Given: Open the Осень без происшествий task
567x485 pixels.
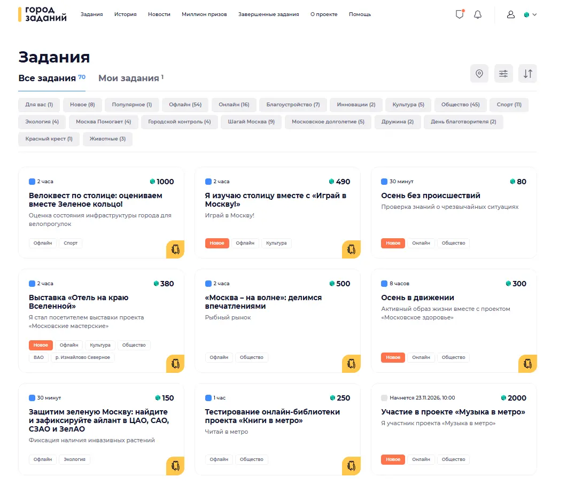Looking at the screenshot, I should click(431, 195).
